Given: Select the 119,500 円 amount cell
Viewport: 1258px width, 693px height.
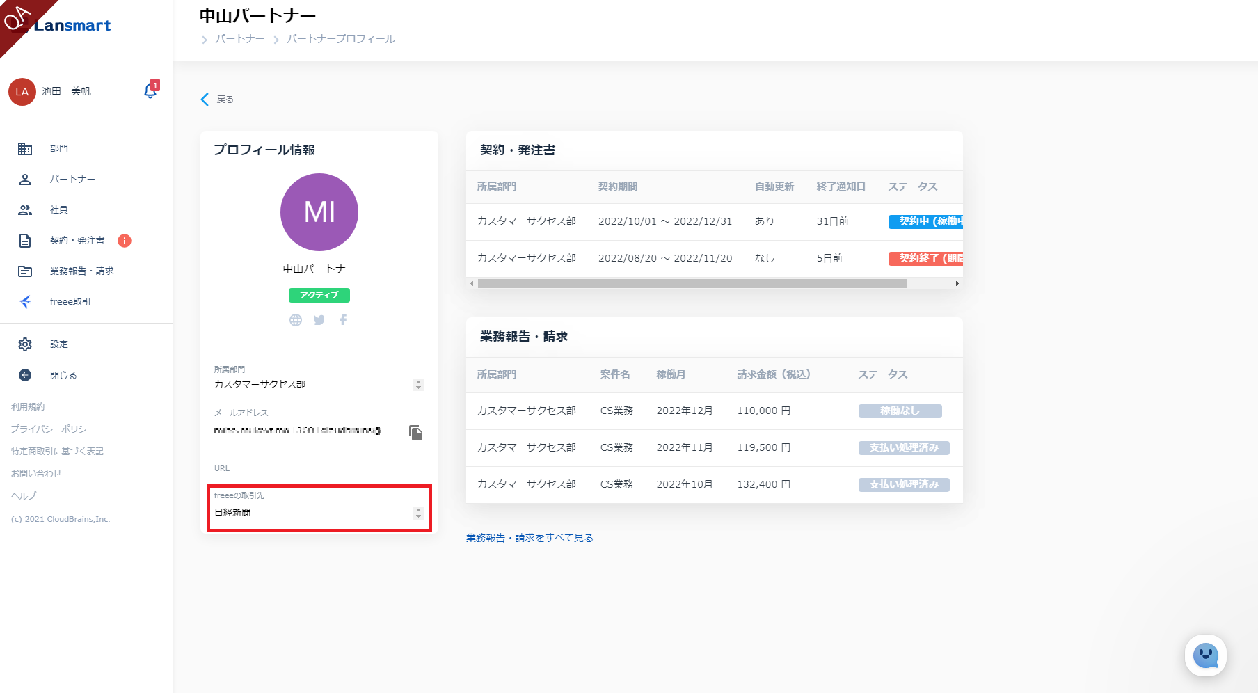Looking at the screenshot, I should (x=764, y=448).
